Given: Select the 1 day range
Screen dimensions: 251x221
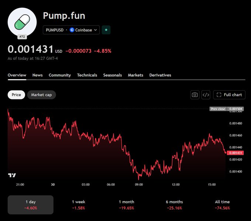Looking at the screenshot, I should pyautogui.click(x=31, y=205).
